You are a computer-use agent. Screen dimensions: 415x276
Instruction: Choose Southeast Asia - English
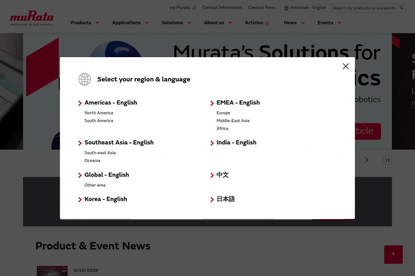point(119,143)
